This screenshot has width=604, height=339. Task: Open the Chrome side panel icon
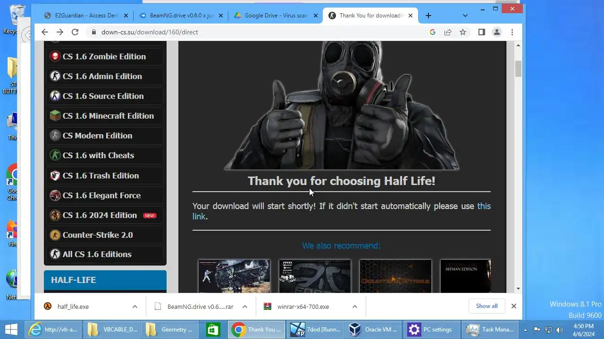481,32
